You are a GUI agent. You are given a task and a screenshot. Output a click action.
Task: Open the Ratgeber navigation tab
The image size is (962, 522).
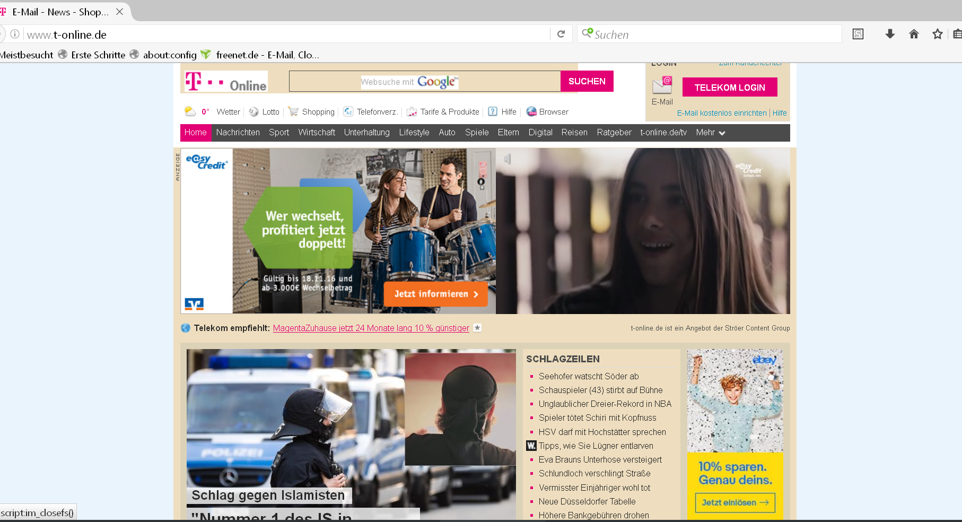tap(614, 133)
